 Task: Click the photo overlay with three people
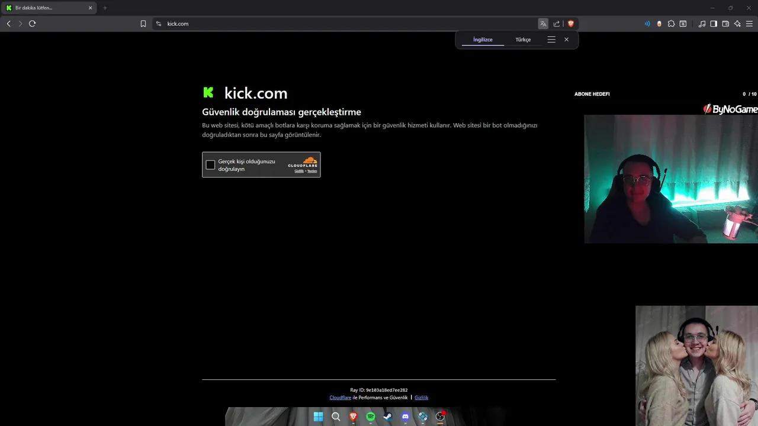click(696, 366)
